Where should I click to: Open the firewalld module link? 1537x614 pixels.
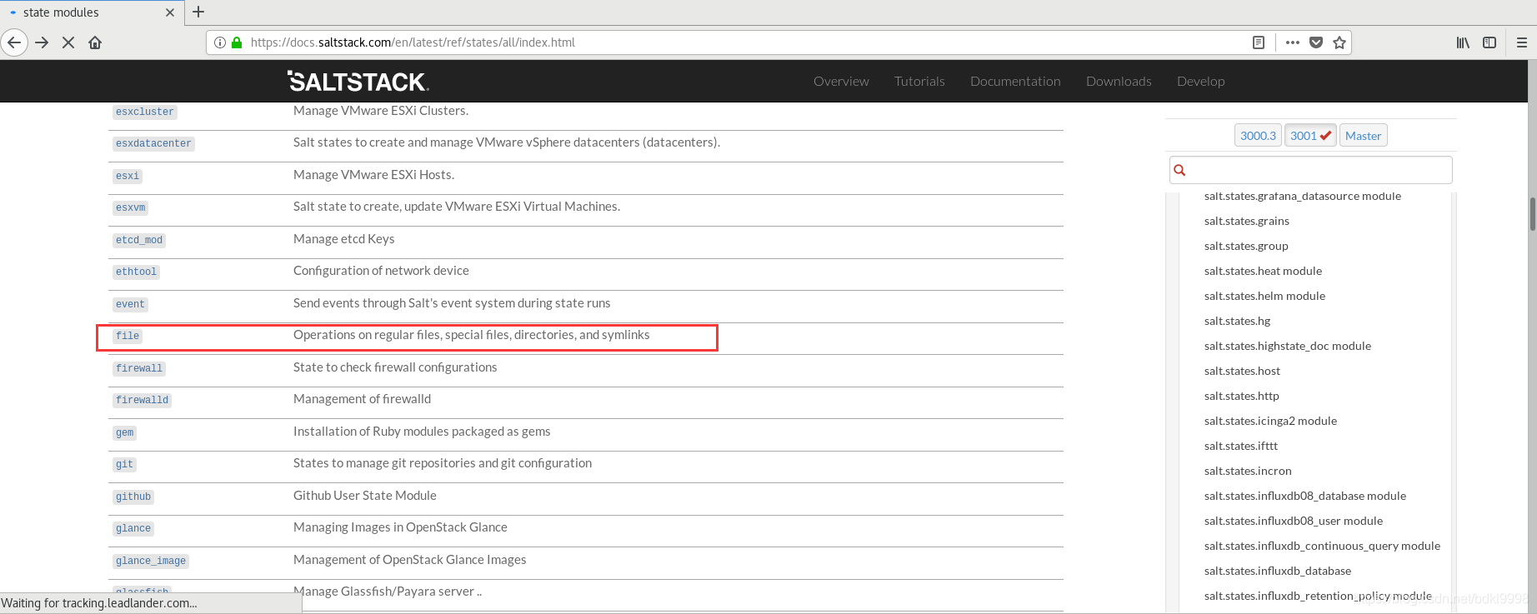(142, 400)
